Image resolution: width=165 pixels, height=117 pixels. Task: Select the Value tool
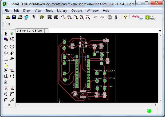tap(12, 88)
